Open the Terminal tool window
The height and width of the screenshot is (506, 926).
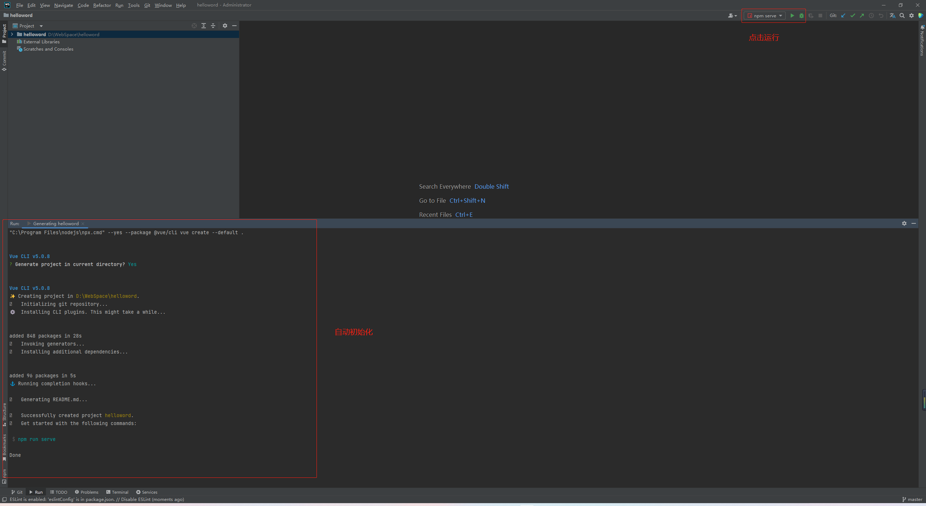click(117, 492)
